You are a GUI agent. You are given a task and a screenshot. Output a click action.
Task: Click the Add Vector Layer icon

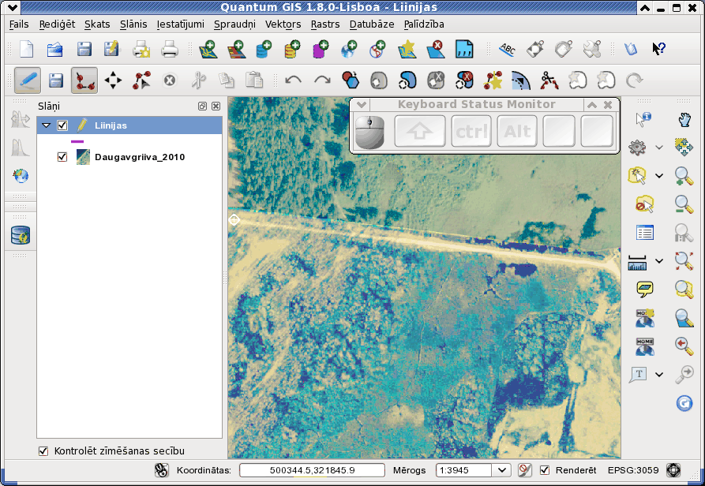coord(208,49)
